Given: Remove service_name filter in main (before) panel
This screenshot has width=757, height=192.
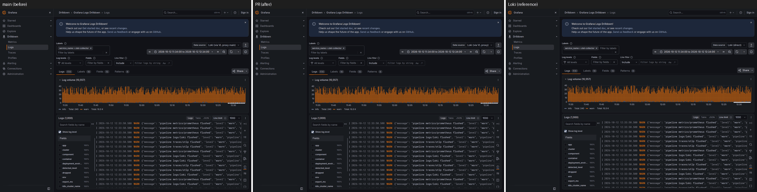Looking at the screenshot, I should [x=91, y=48].
